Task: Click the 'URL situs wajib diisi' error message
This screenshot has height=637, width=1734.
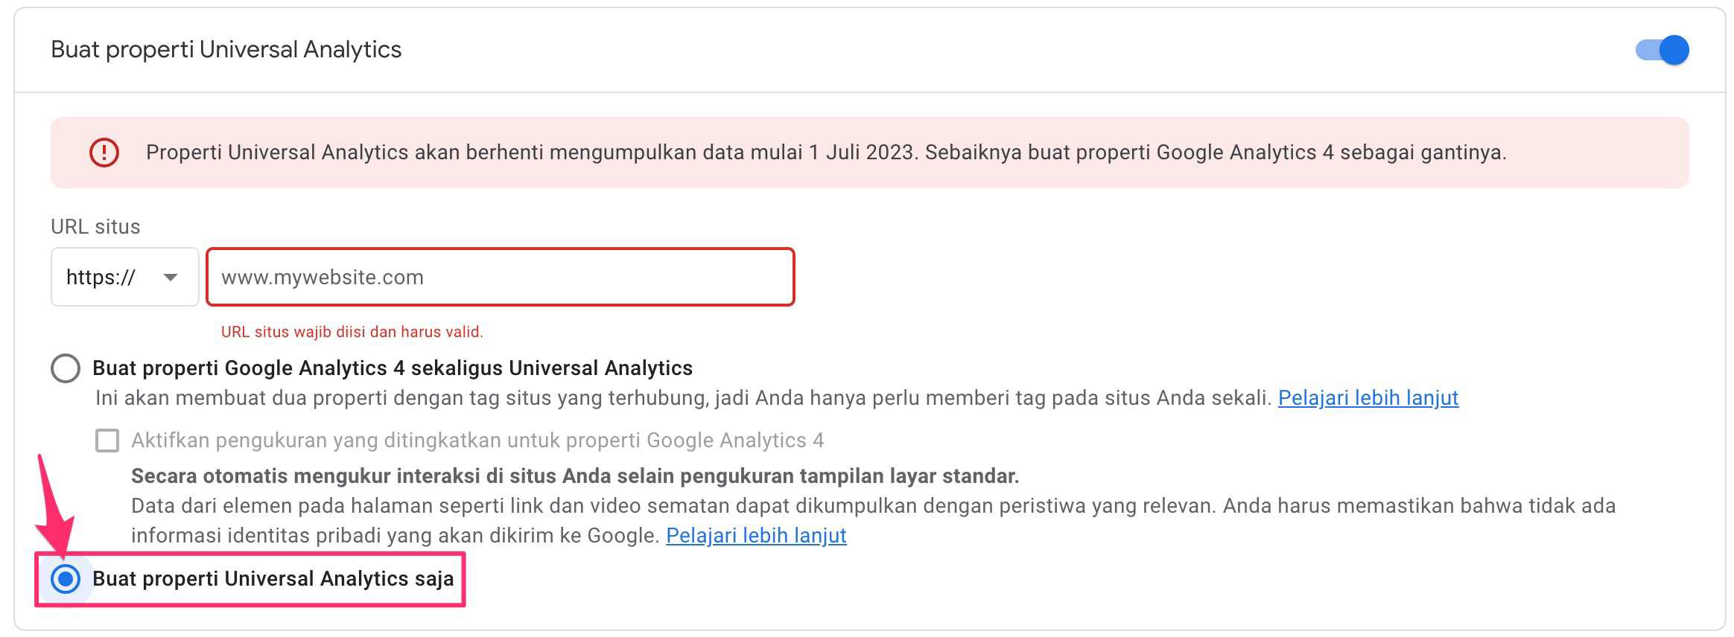Action: 352,332
